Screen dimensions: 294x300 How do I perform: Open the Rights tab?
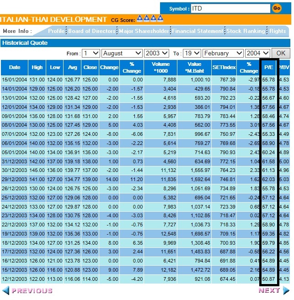[278, 31]
